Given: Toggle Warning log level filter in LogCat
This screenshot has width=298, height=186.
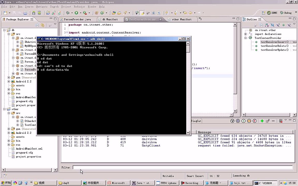Looking at the screenshot, I should [249, 121].
